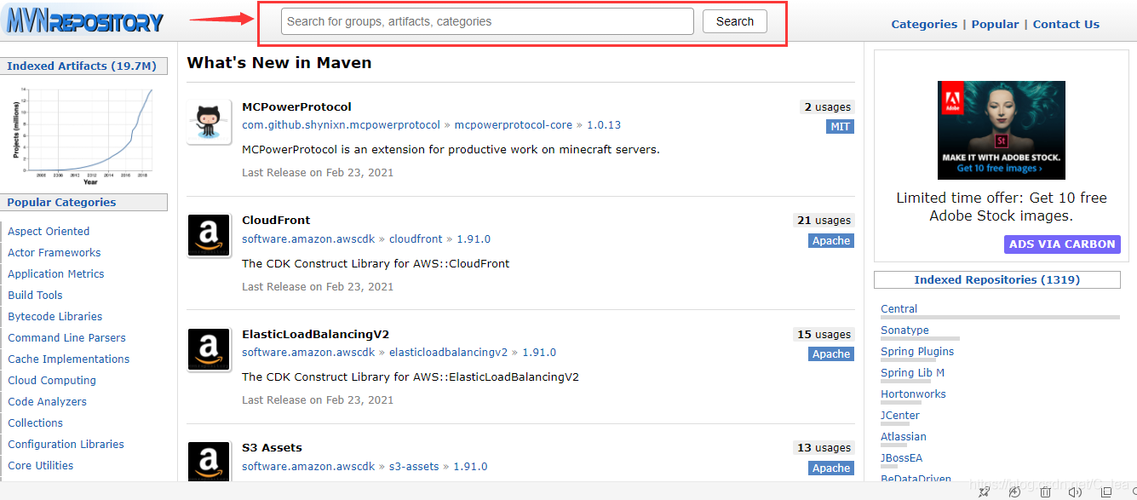Open the S3 Assets artifact title
This screenshot has height=500, width=1137.
[272, 447]
